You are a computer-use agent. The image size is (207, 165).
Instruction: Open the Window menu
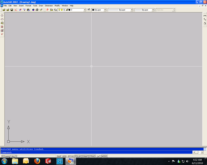click(x=65, y=5)
